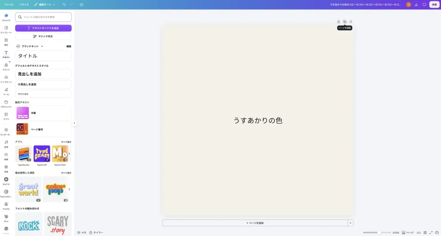Duplicate the page with the copy icon
This screenshot has width=441, height=236.
point(345,21)
